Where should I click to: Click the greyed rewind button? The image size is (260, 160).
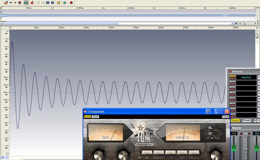click(43, 3)
